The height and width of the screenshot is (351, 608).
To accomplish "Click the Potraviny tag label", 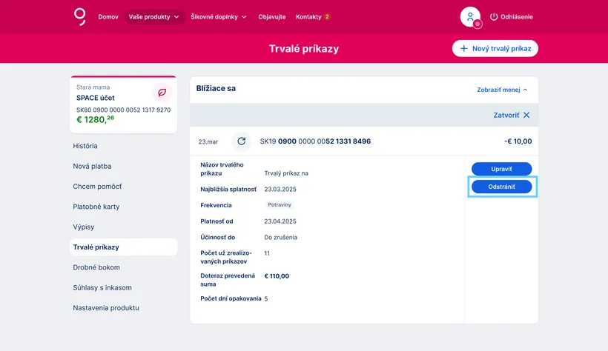I will pos(280,204).
